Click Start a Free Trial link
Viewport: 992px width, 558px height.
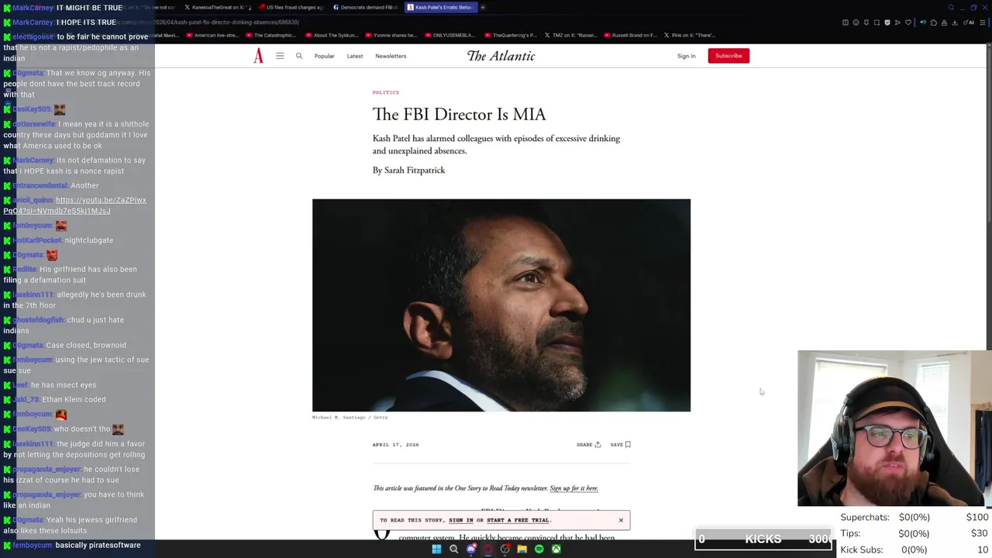[x=518, y=520]
